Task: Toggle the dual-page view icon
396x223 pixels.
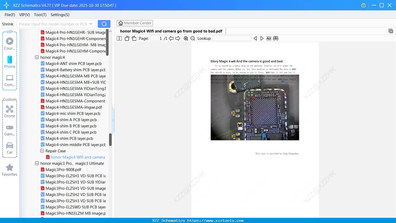Action: click(x=119, y=38)
